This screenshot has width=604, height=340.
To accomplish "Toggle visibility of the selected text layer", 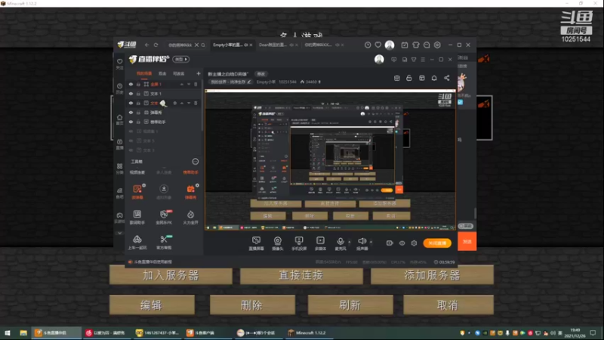I will pos(131,103).
